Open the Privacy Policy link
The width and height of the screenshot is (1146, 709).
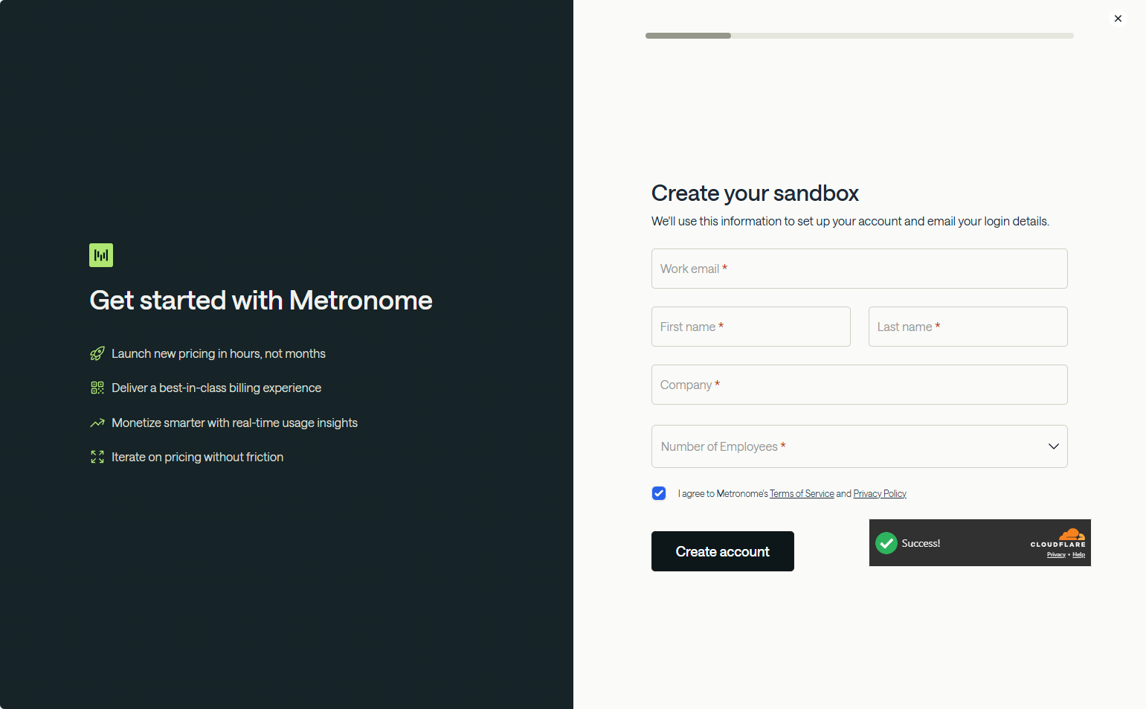tap(879, 493)
